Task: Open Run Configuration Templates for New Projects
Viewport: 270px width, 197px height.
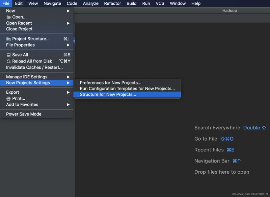Action: pos(127,89)
